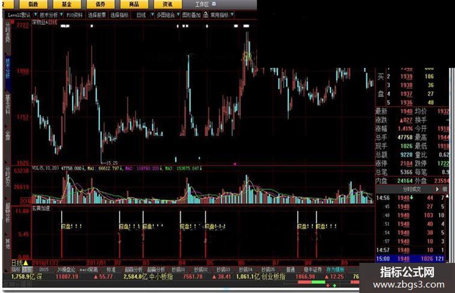Open the 工作区 workspace menu

[202, 4]
